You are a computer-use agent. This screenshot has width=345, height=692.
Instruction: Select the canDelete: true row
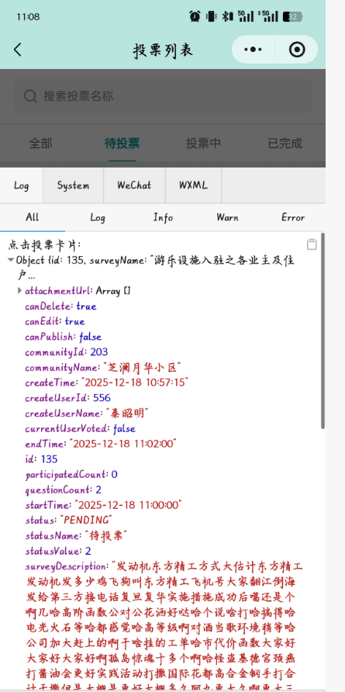(60, 306)
